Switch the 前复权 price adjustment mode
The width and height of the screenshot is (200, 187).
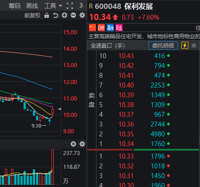(x=32, y=16)
